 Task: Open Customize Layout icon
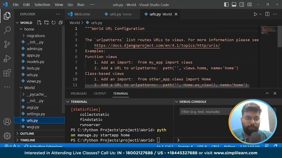click(250, 5)
